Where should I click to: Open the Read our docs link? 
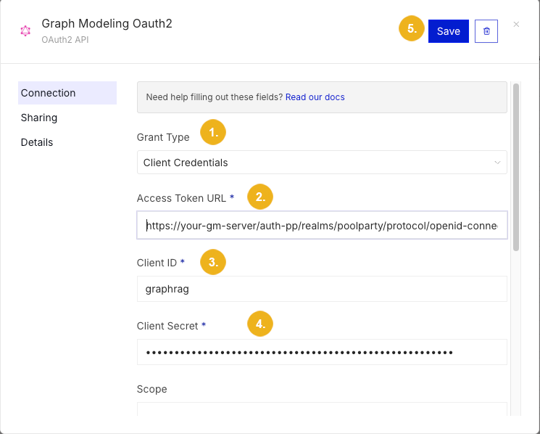pos(315,97)
